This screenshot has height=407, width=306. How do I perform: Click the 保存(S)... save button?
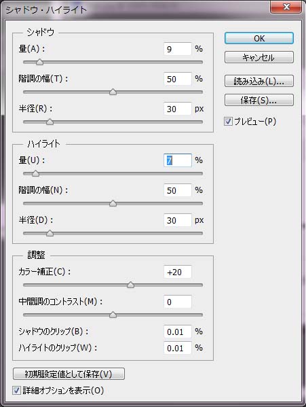coord(259,100)
